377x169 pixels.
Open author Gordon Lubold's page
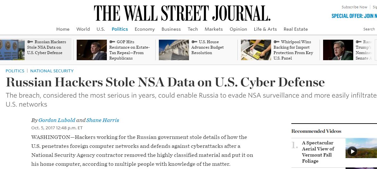coord(57,120)
